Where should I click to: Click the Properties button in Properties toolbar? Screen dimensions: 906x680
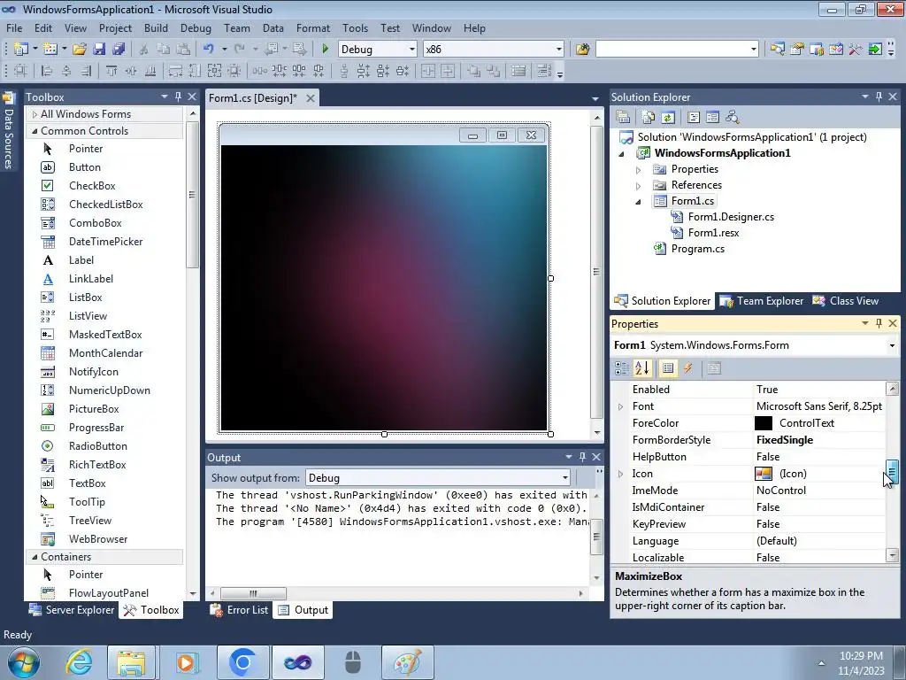tap(668, 368)
